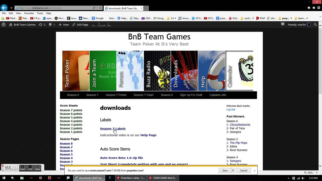Click the Ezvid STOP button

30,168
